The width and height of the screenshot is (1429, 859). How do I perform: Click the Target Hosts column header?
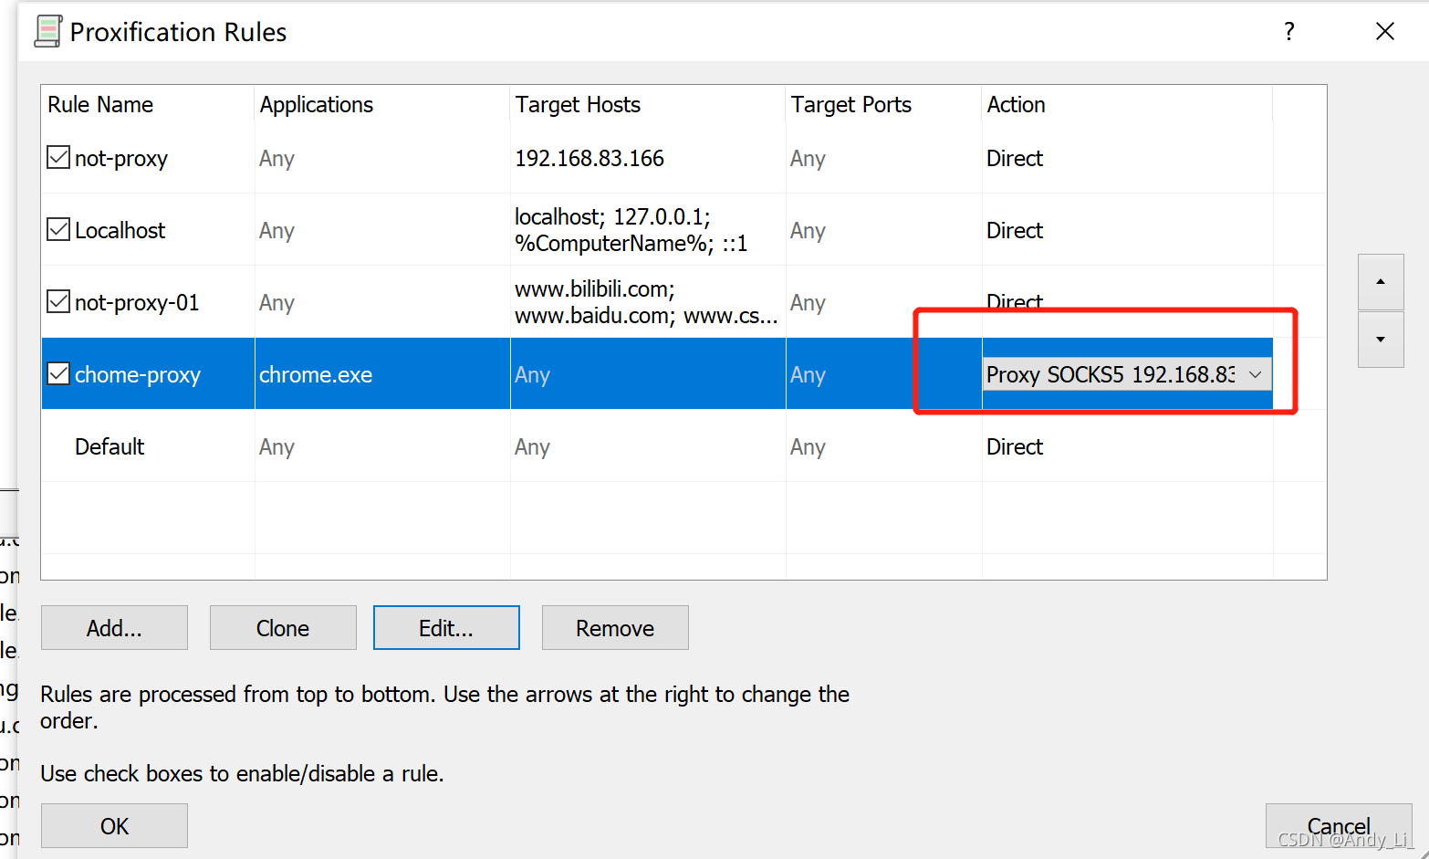click(x=578, y=104)
